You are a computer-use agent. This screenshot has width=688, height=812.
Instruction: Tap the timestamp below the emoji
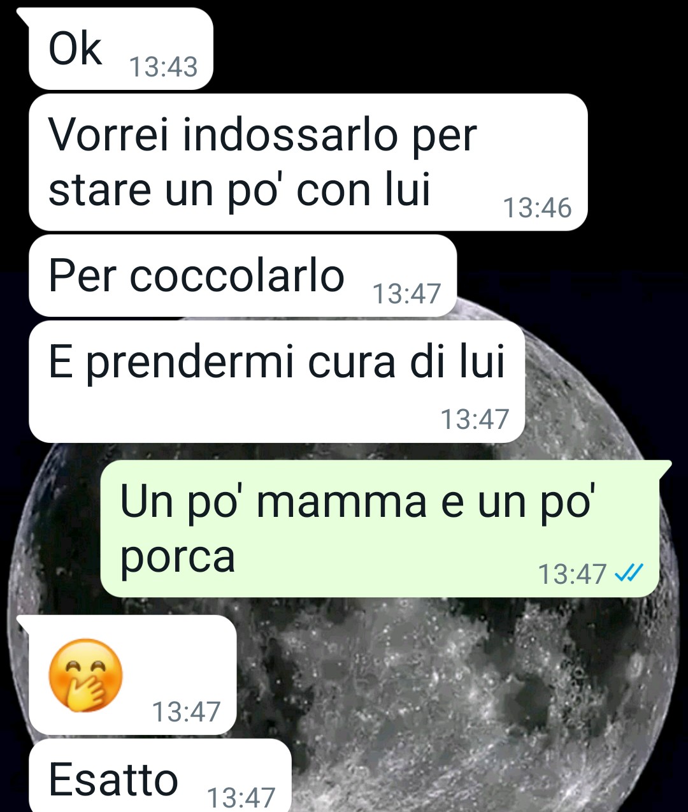(x=186, y=712)
